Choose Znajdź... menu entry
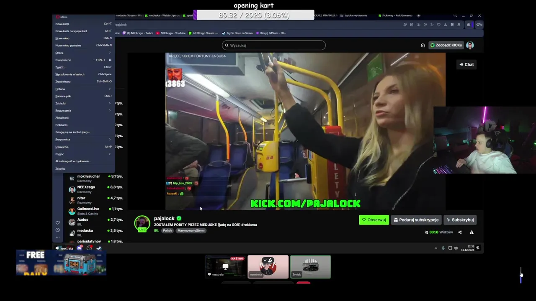 pyautogui.click(x=84, y=67)
